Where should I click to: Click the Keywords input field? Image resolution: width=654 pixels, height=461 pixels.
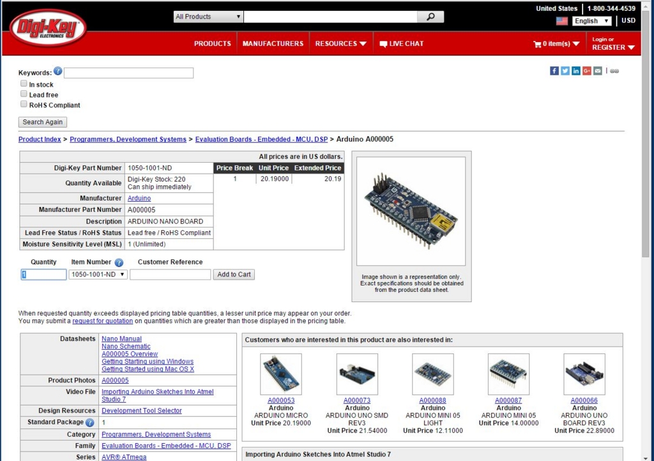(128, 73)
